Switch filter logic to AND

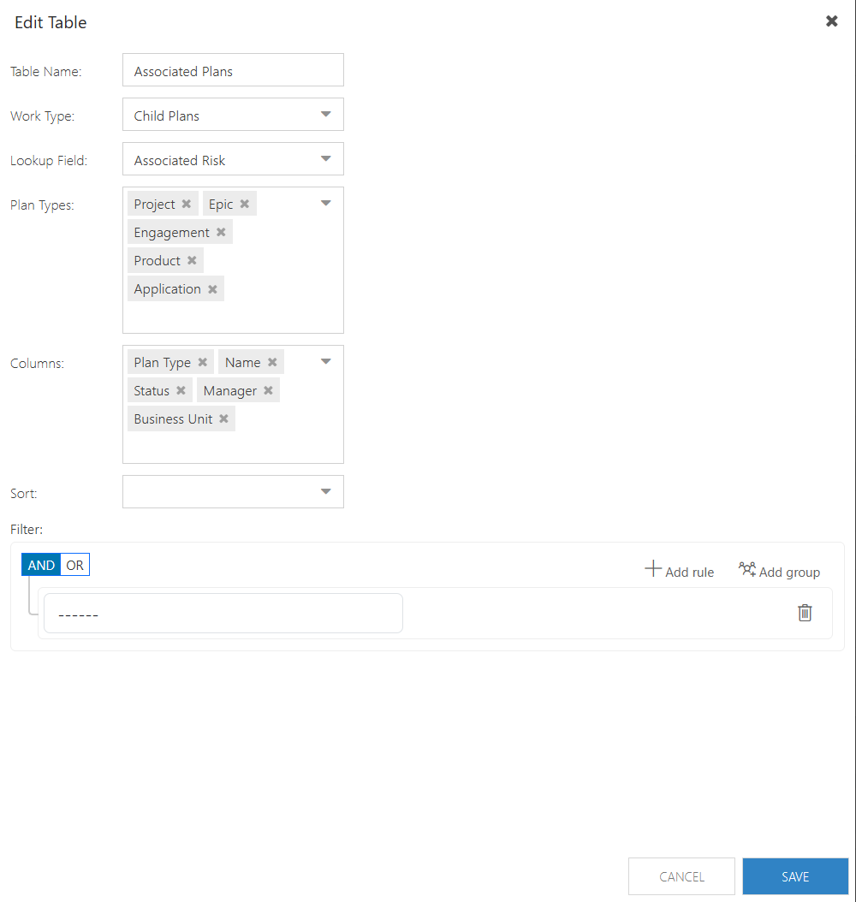pos(41,565)
